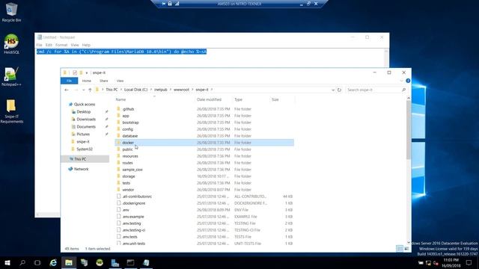479x269 pixels.
Task: Open quick access toolbar customize dropdown
Action: tap(87, 72)
